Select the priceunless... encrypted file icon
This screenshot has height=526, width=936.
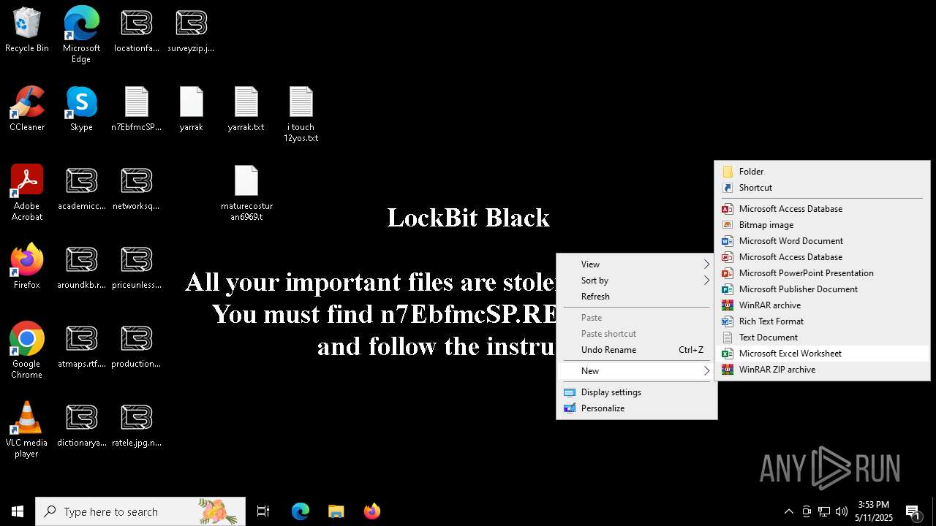coord(136,267)
